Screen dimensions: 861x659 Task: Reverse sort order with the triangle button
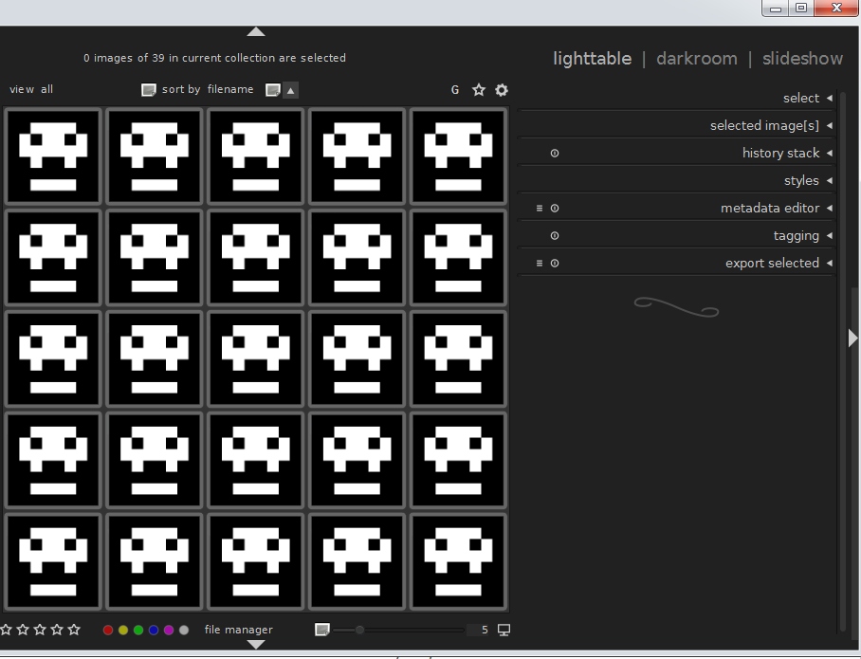[291, 90]
